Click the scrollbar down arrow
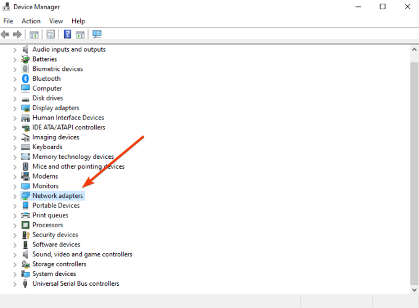This screenshot has width=419, height=308. tap(414, 290)
